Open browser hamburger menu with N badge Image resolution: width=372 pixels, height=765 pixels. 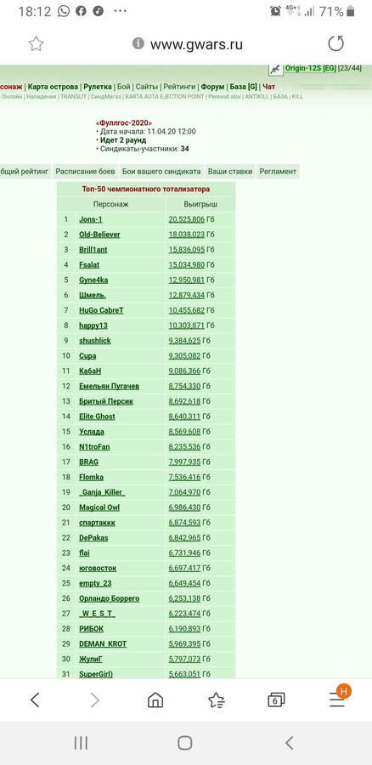tap(337, 698)
